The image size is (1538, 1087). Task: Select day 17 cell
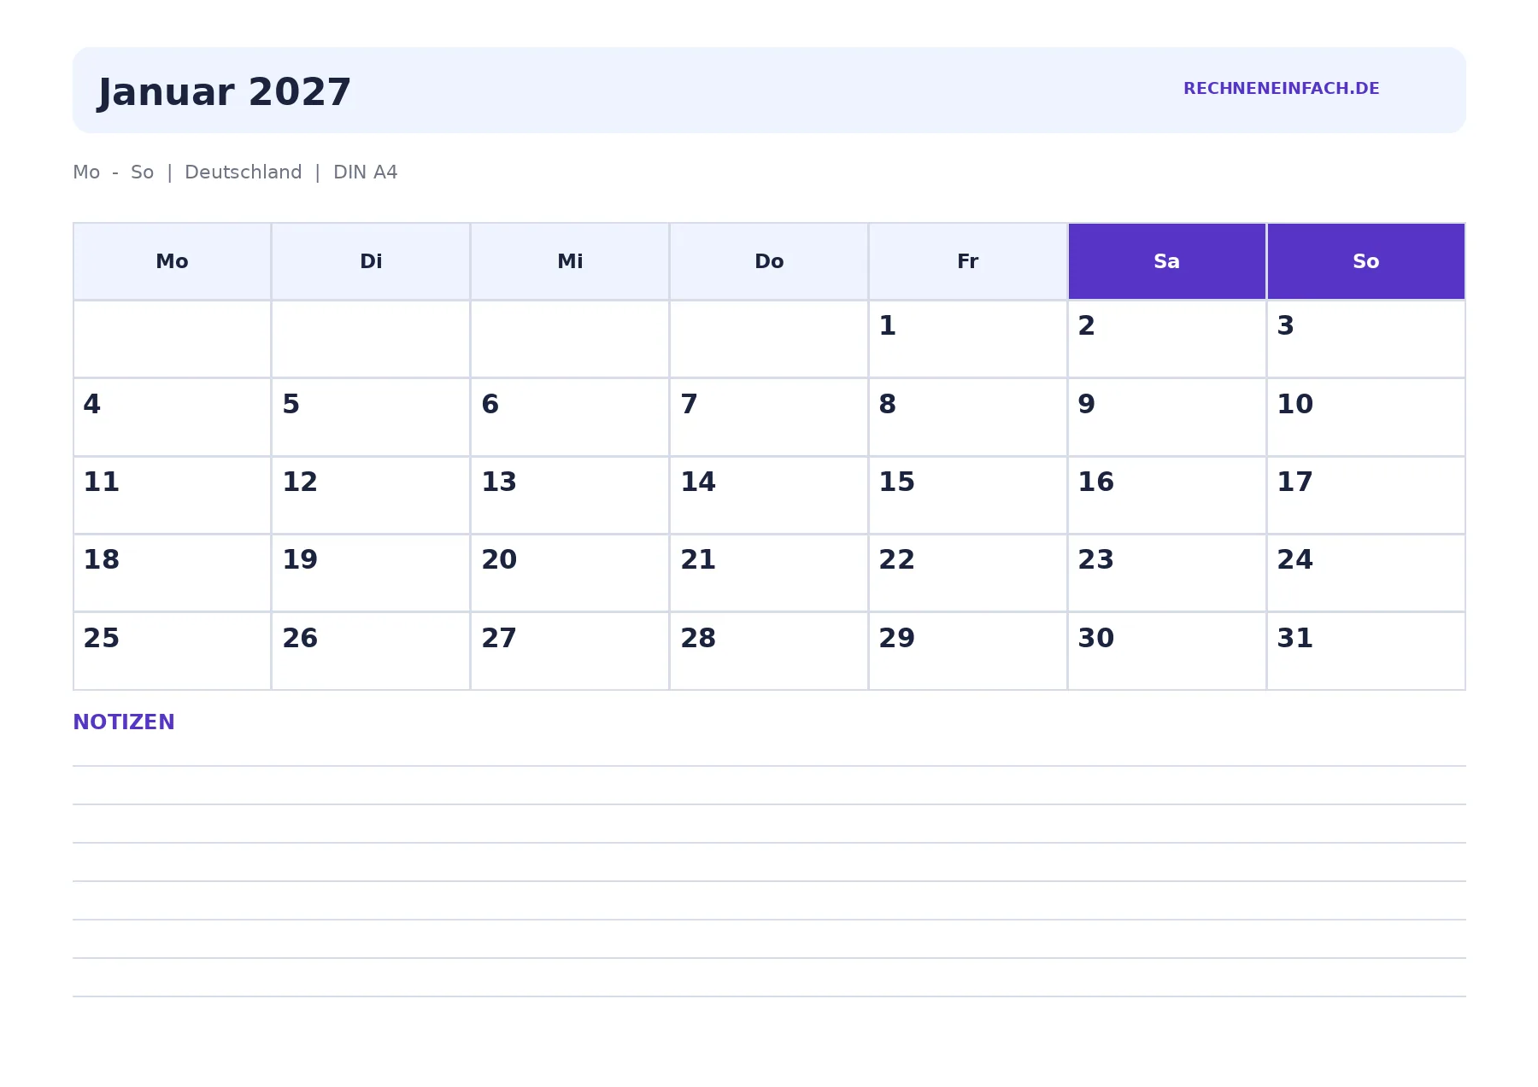tap(1366, 495)
